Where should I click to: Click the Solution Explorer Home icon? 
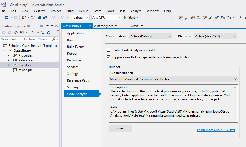click(x=15, y=33)
